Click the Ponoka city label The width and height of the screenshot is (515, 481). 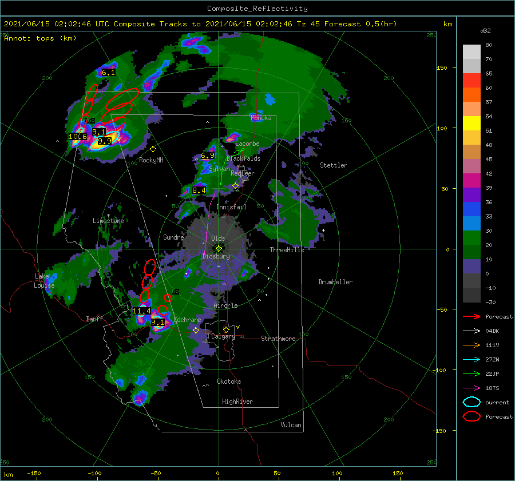coord(261,118)
